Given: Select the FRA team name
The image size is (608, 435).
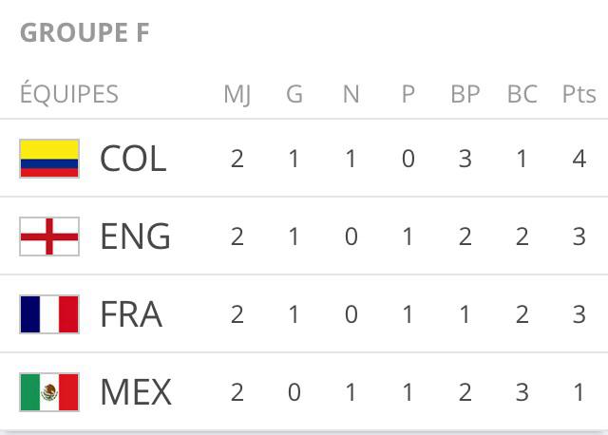Looking at the screenshot, I should pos(131,314).
